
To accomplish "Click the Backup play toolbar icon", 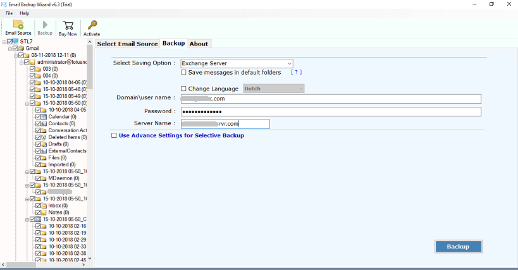I will 45,25.
